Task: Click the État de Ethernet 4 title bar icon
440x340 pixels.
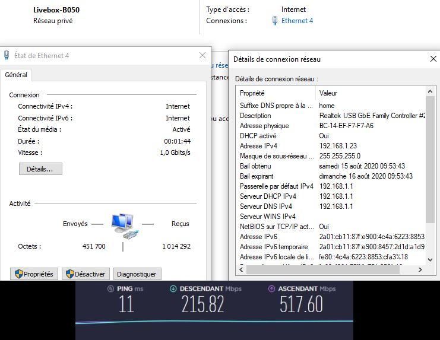Action: click(7, 56)
